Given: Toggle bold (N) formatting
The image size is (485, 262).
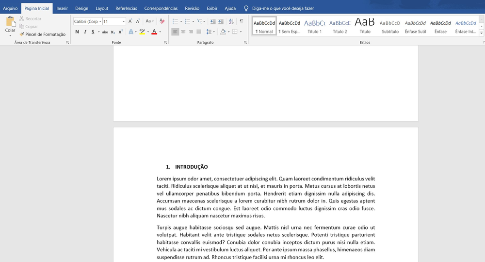Looking at the screenshot, I should (x=77, y=32).
